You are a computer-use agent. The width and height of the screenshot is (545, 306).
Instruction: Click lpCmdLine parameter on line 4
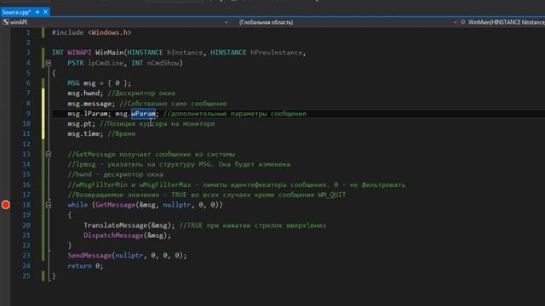106,63
